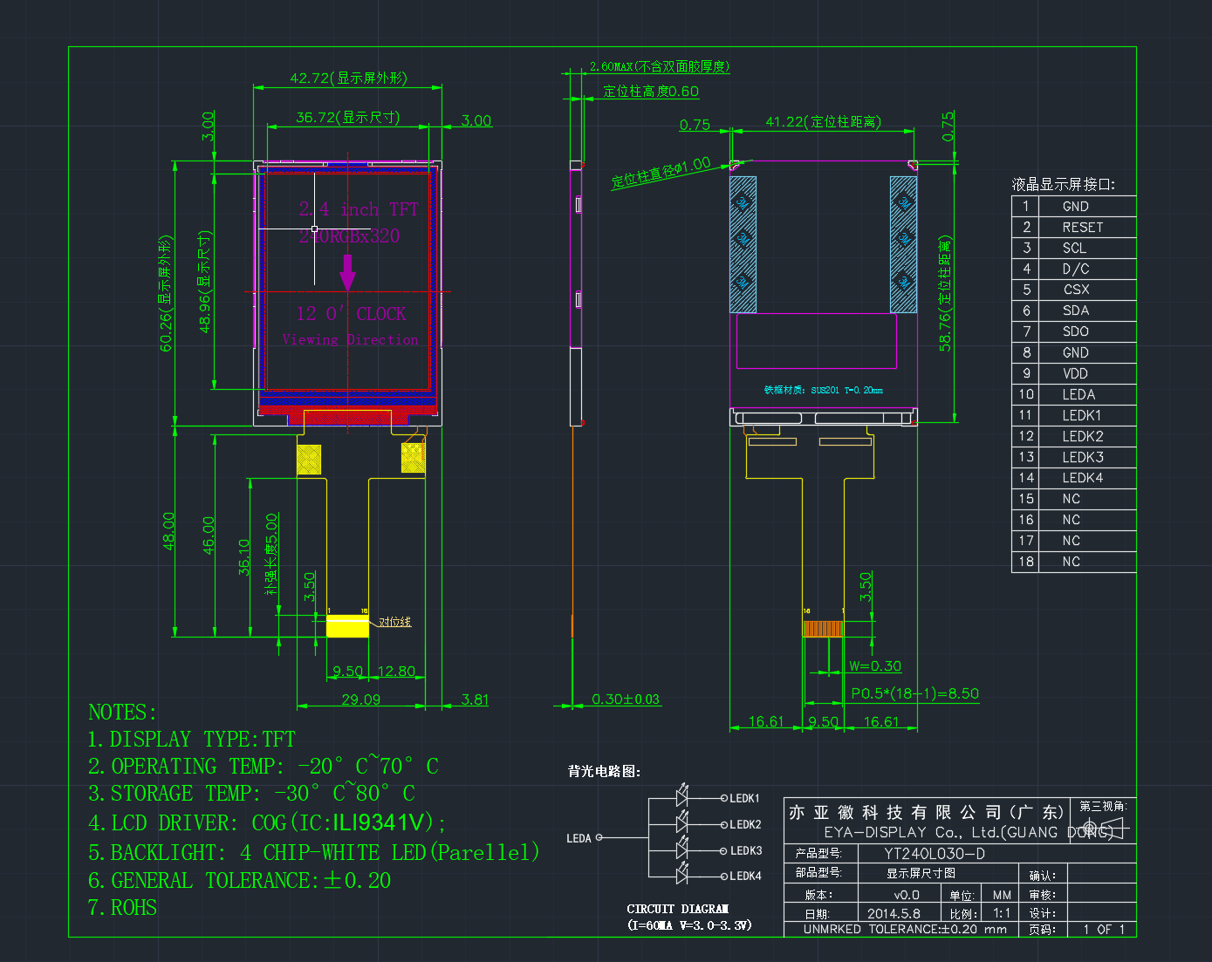This screenshot has height=962, width=1212.
Task: Click the 60.26 vertical dimension text
Action: coord(166,293)
